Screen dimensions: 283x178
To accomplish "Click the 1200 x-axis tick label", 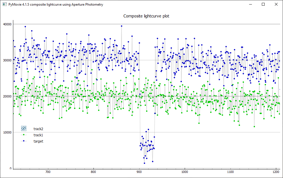I will (276, 171).
